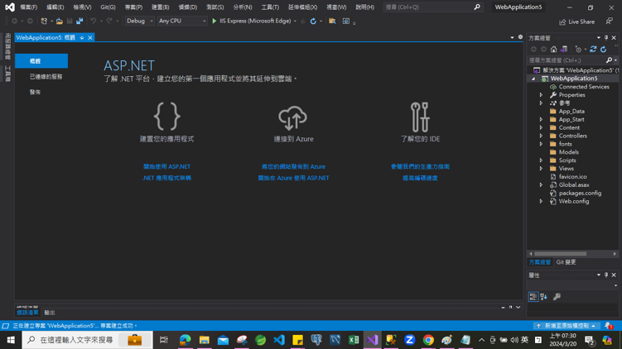Click Sync with Active Document icon
The width and height of the screenshot is (622, 349).
pos(593,49)
